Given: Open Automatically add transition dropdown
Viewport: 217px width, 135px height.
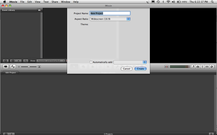Looking at the screenshot, I should [130, 62].
